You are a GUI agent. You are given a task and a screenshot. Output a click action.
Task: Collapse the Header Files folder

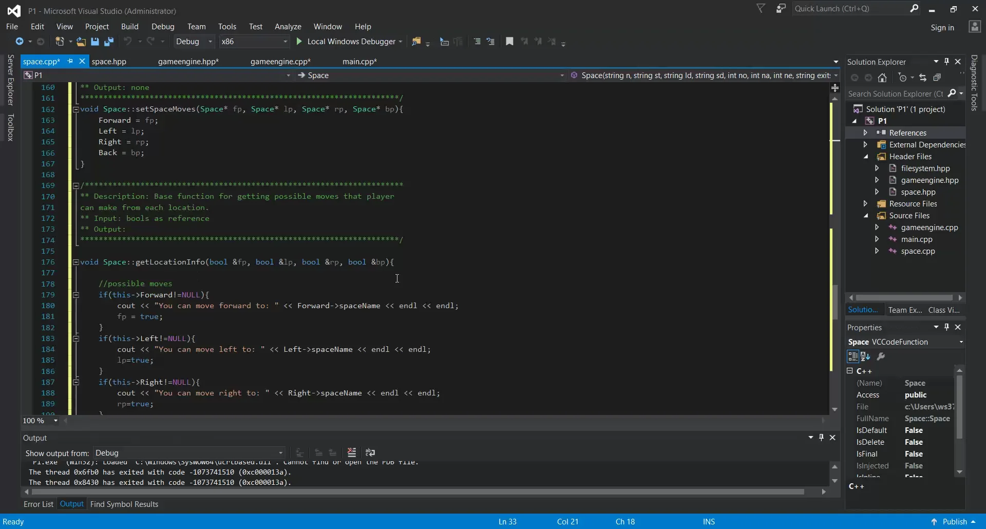866,157
